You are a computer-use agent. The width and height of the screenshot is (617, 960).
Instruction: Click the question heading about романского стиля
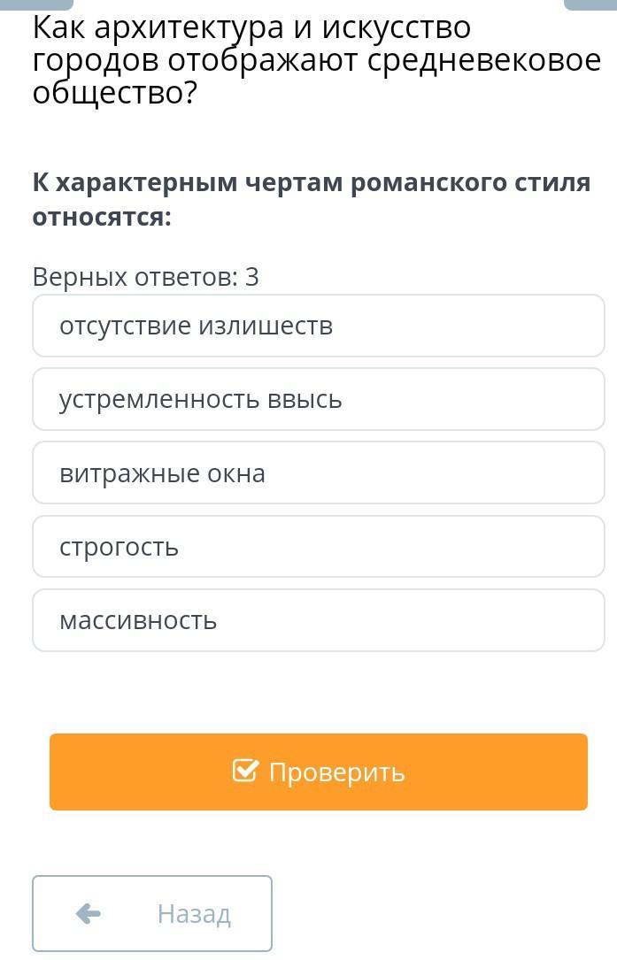[x=312, y=200]
